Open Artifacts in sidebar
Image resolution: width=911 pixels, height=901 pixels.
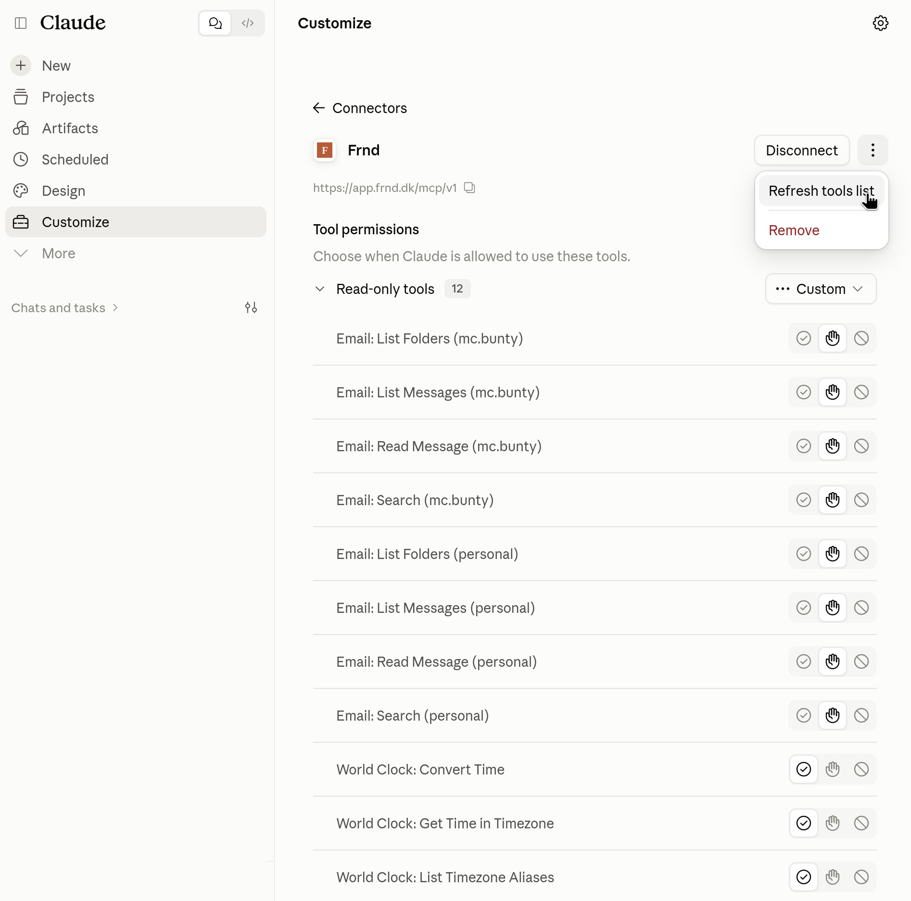pyautogui.click(x=136, y=128)
